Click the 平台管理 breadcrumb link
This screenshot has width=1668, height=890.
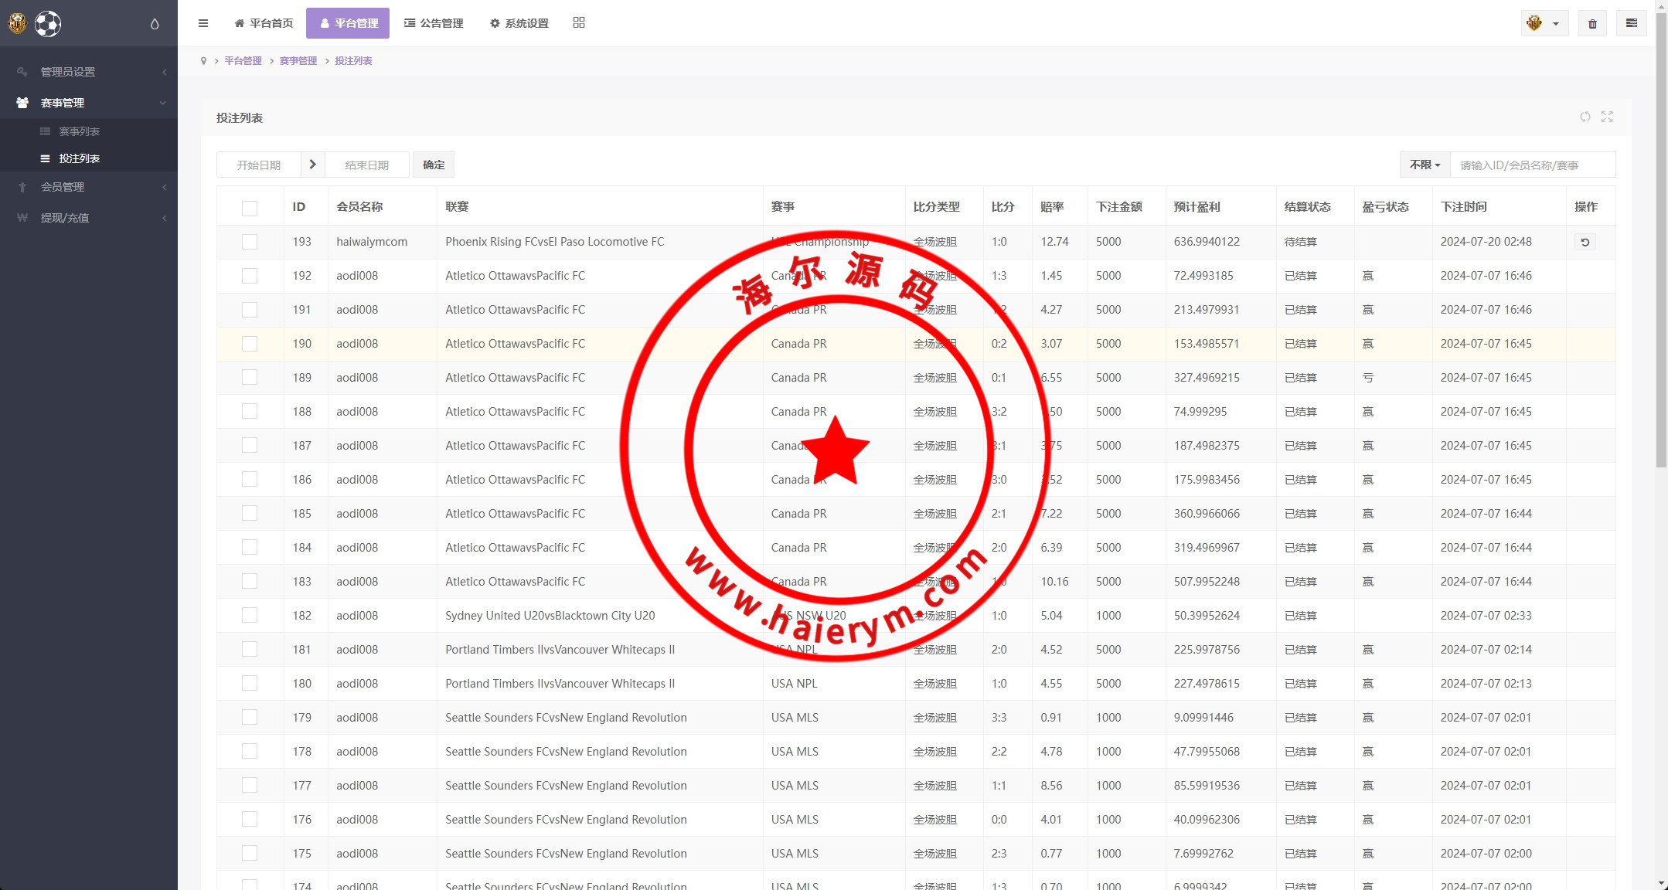click(x=243, y=61)
